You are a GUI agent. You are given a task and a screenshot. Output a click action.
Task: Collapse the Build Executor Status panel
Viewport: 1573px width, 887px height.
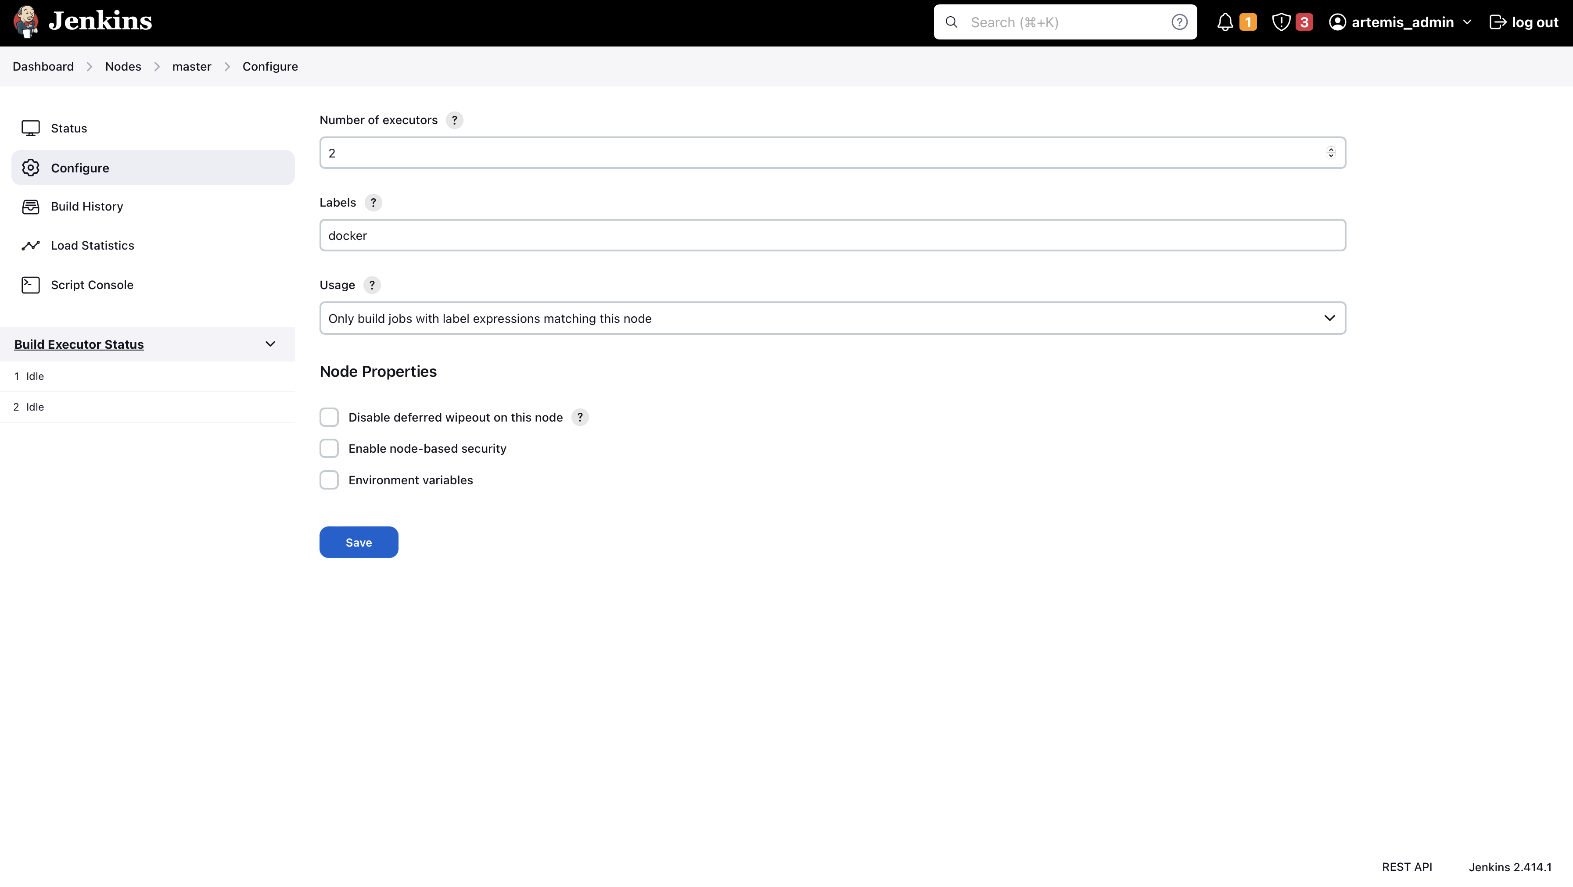270,343
